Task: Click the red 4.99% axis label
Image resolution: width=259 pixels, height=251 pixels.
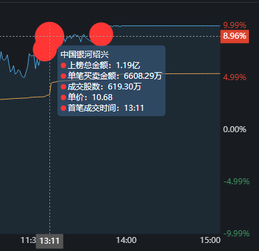Action: [x=235, y=77]
